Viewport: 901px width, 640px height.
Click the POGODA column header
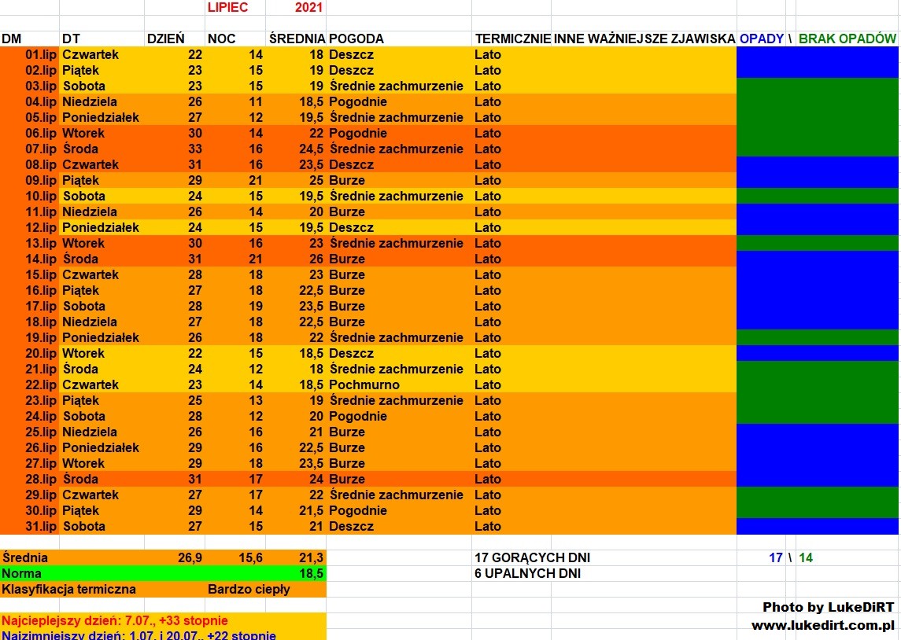[x=356, y=39]
